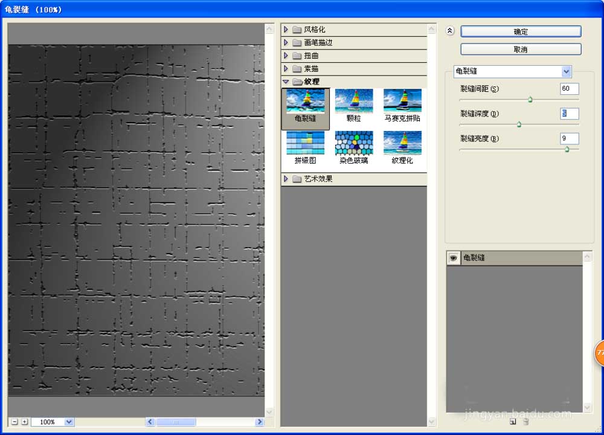Select the Craquelure (龟裂缝) filter thumbnail
The height and width of the screenshot is (435, 604).
click(x=305, y=104)
